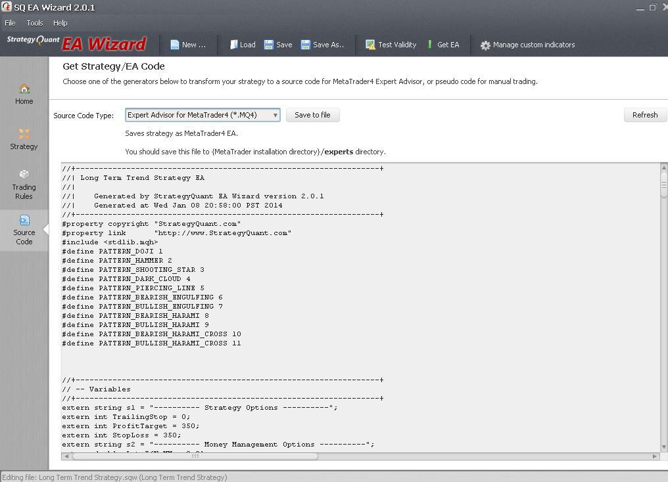Open Manage custom indicators gear icon
This screenshot has width=668, height=482.
pyautogui.click(x=485, y=45)
